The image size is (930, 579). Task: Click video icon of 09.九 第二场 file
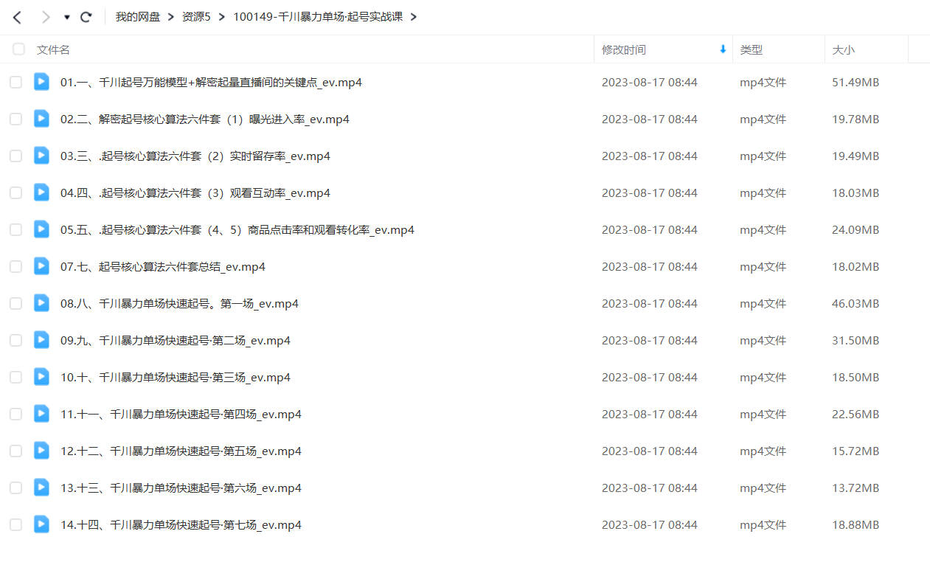[41, 340]
